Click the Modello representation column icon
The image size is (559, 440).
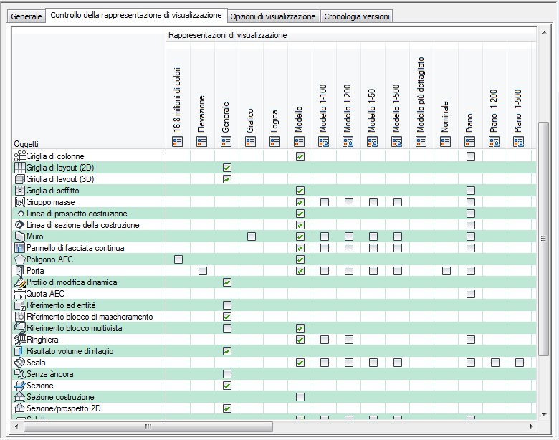pos(299,142)
